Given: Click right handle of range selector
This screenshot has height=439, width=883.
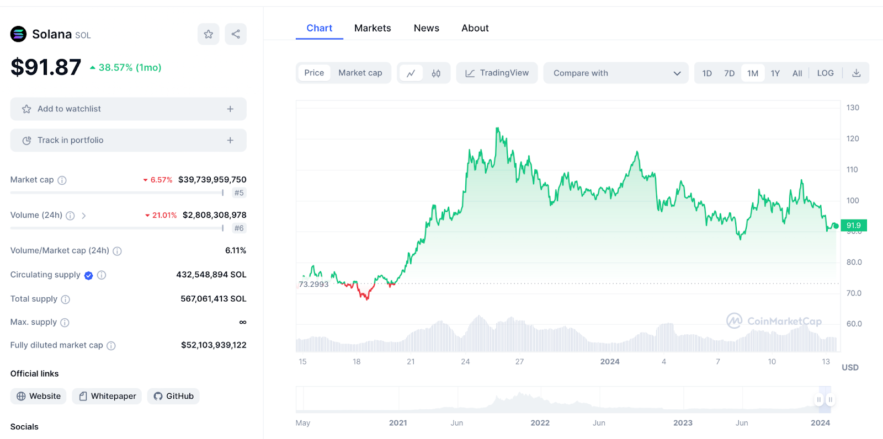Looking at the screenshot, I should pos(830,400).
